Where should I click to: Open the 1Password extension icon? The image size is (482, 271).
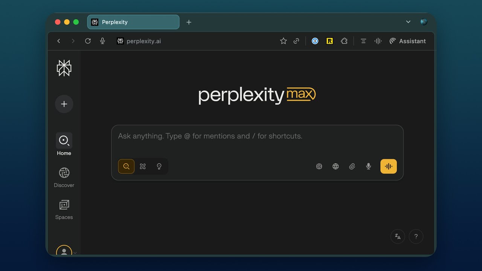(x=315, y=41)
